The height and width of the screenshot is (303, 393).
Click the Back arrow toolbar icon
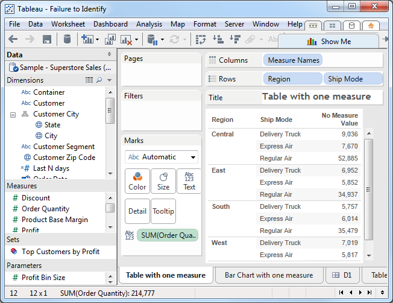point(13,39)
